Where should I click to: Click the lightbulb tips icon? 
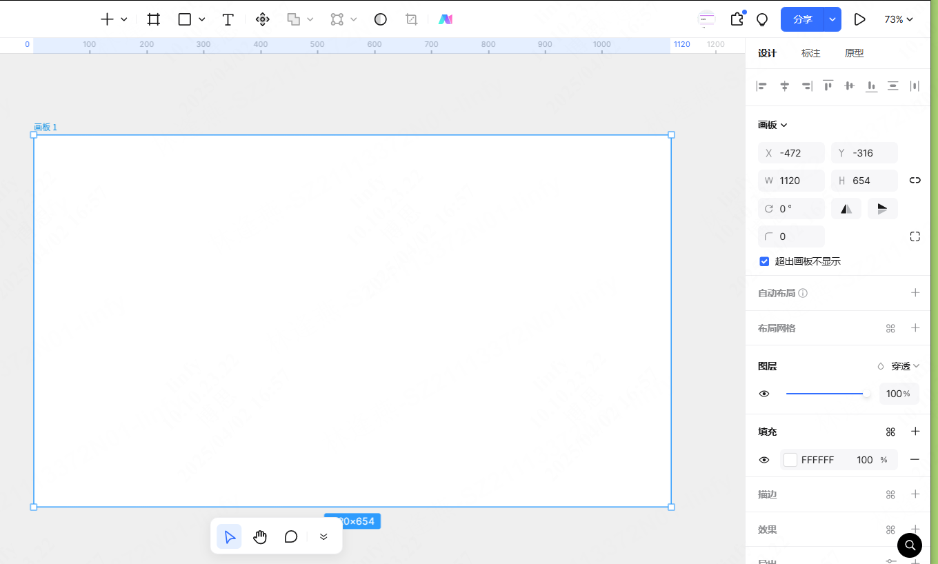[762, 19]
